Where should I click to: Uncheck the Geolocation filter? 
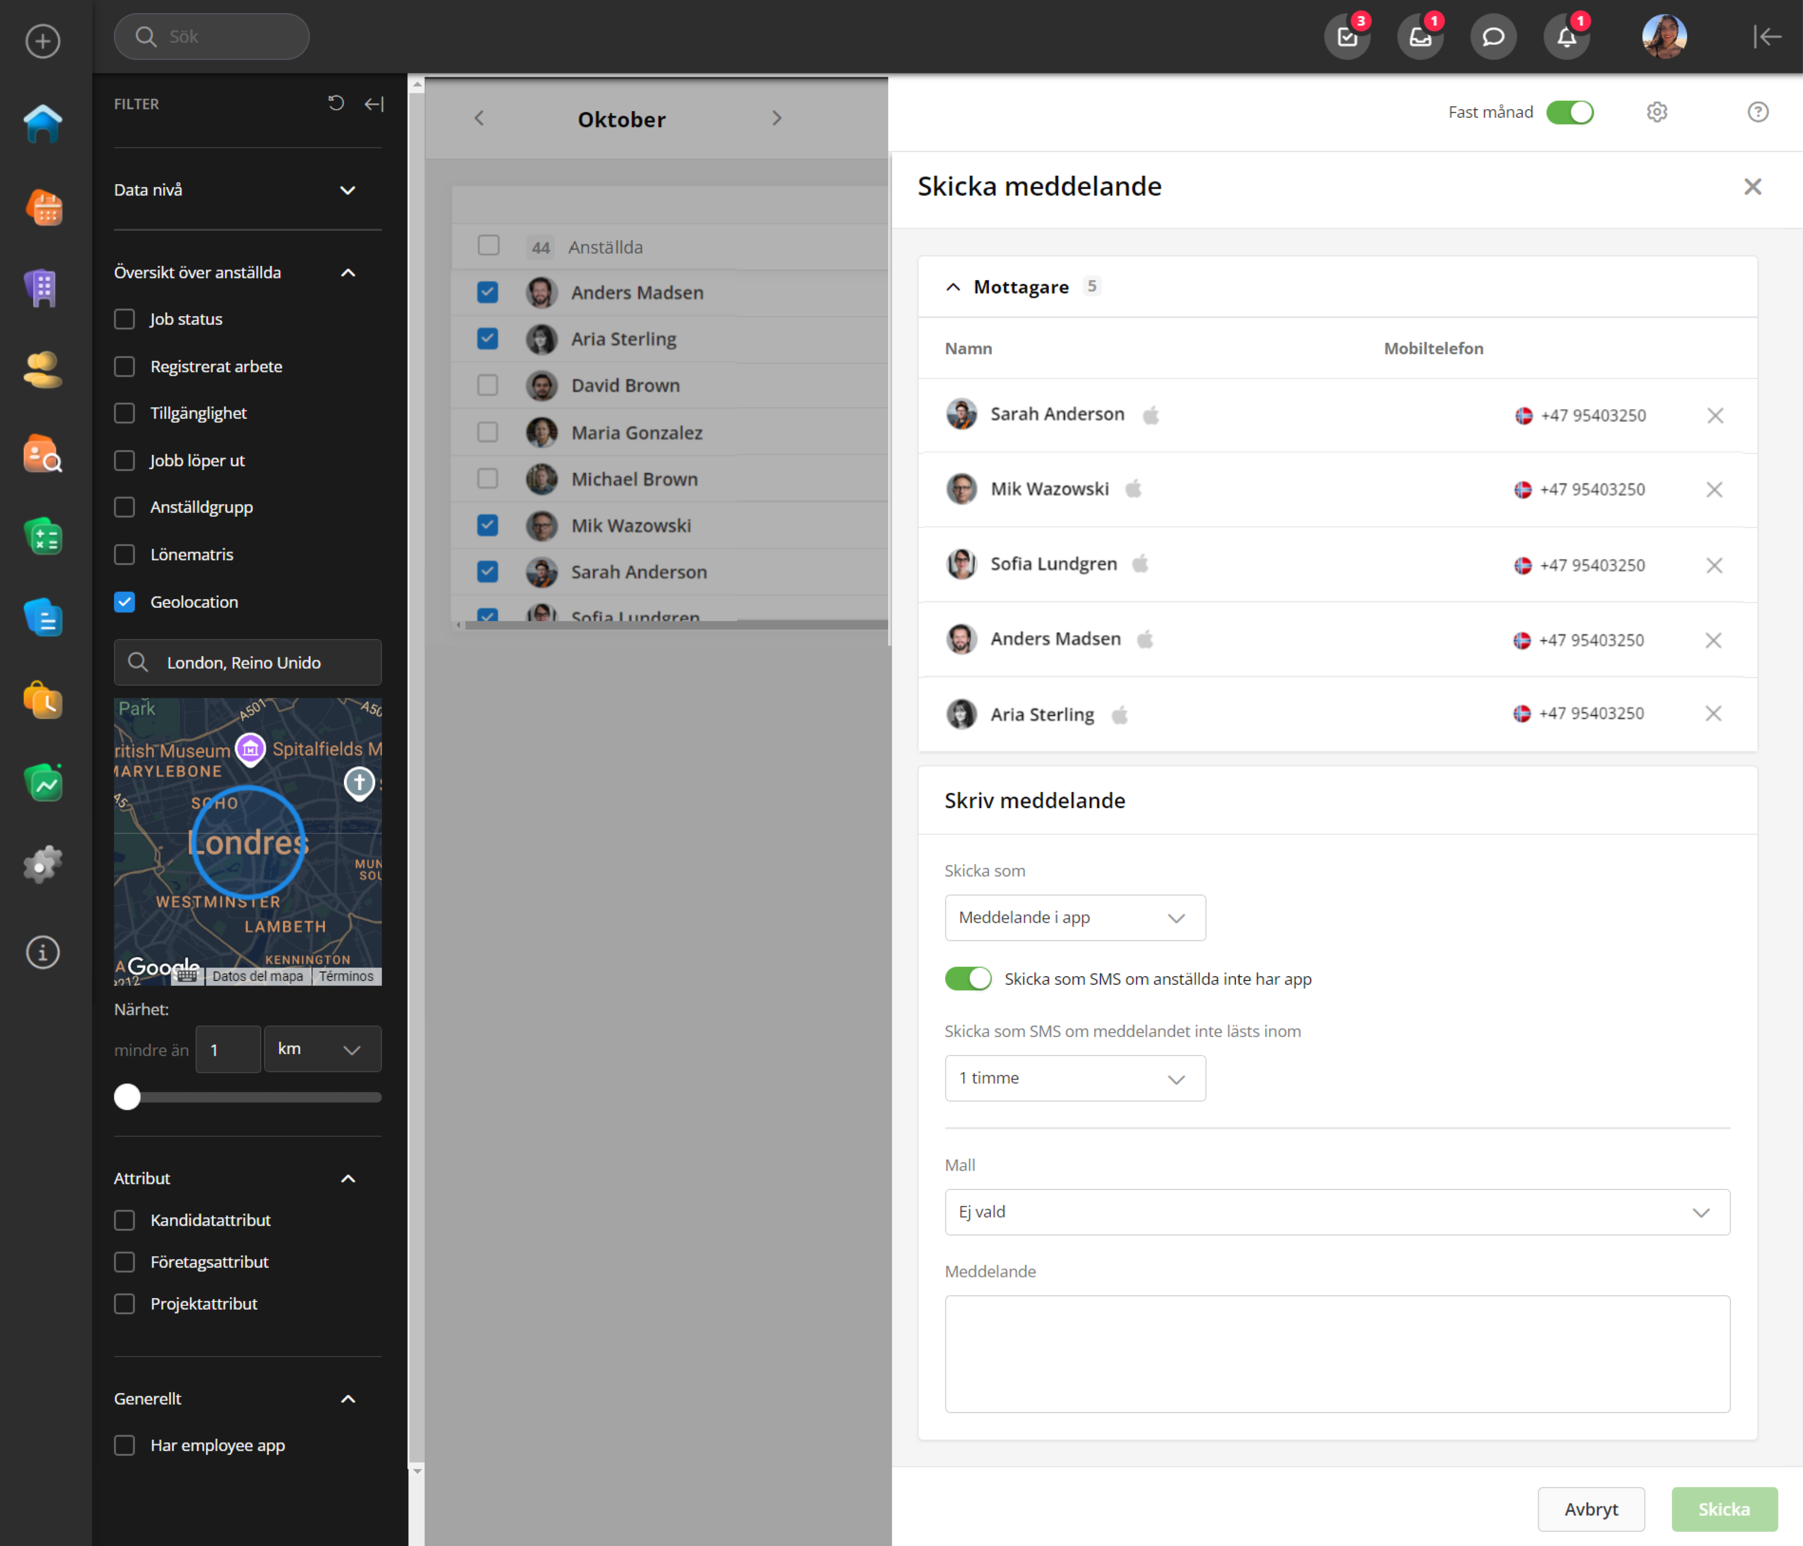pos(124,602)
